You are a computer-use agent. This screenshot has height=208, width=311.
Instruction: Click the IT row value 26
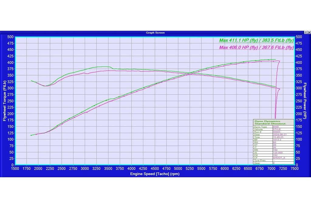(x=275, y=147)
